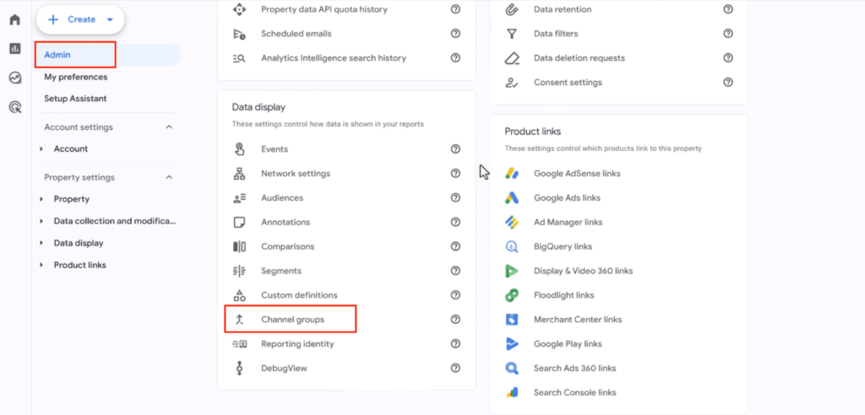Expand the Product links tree item
The width and height of the screenshot is (865, 415).
41,266
